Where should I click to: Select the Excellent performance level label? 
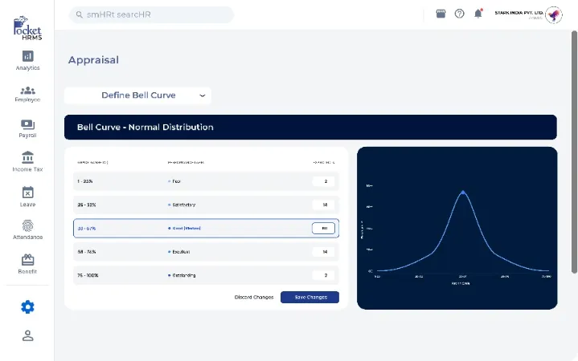(x=181, y=252)
